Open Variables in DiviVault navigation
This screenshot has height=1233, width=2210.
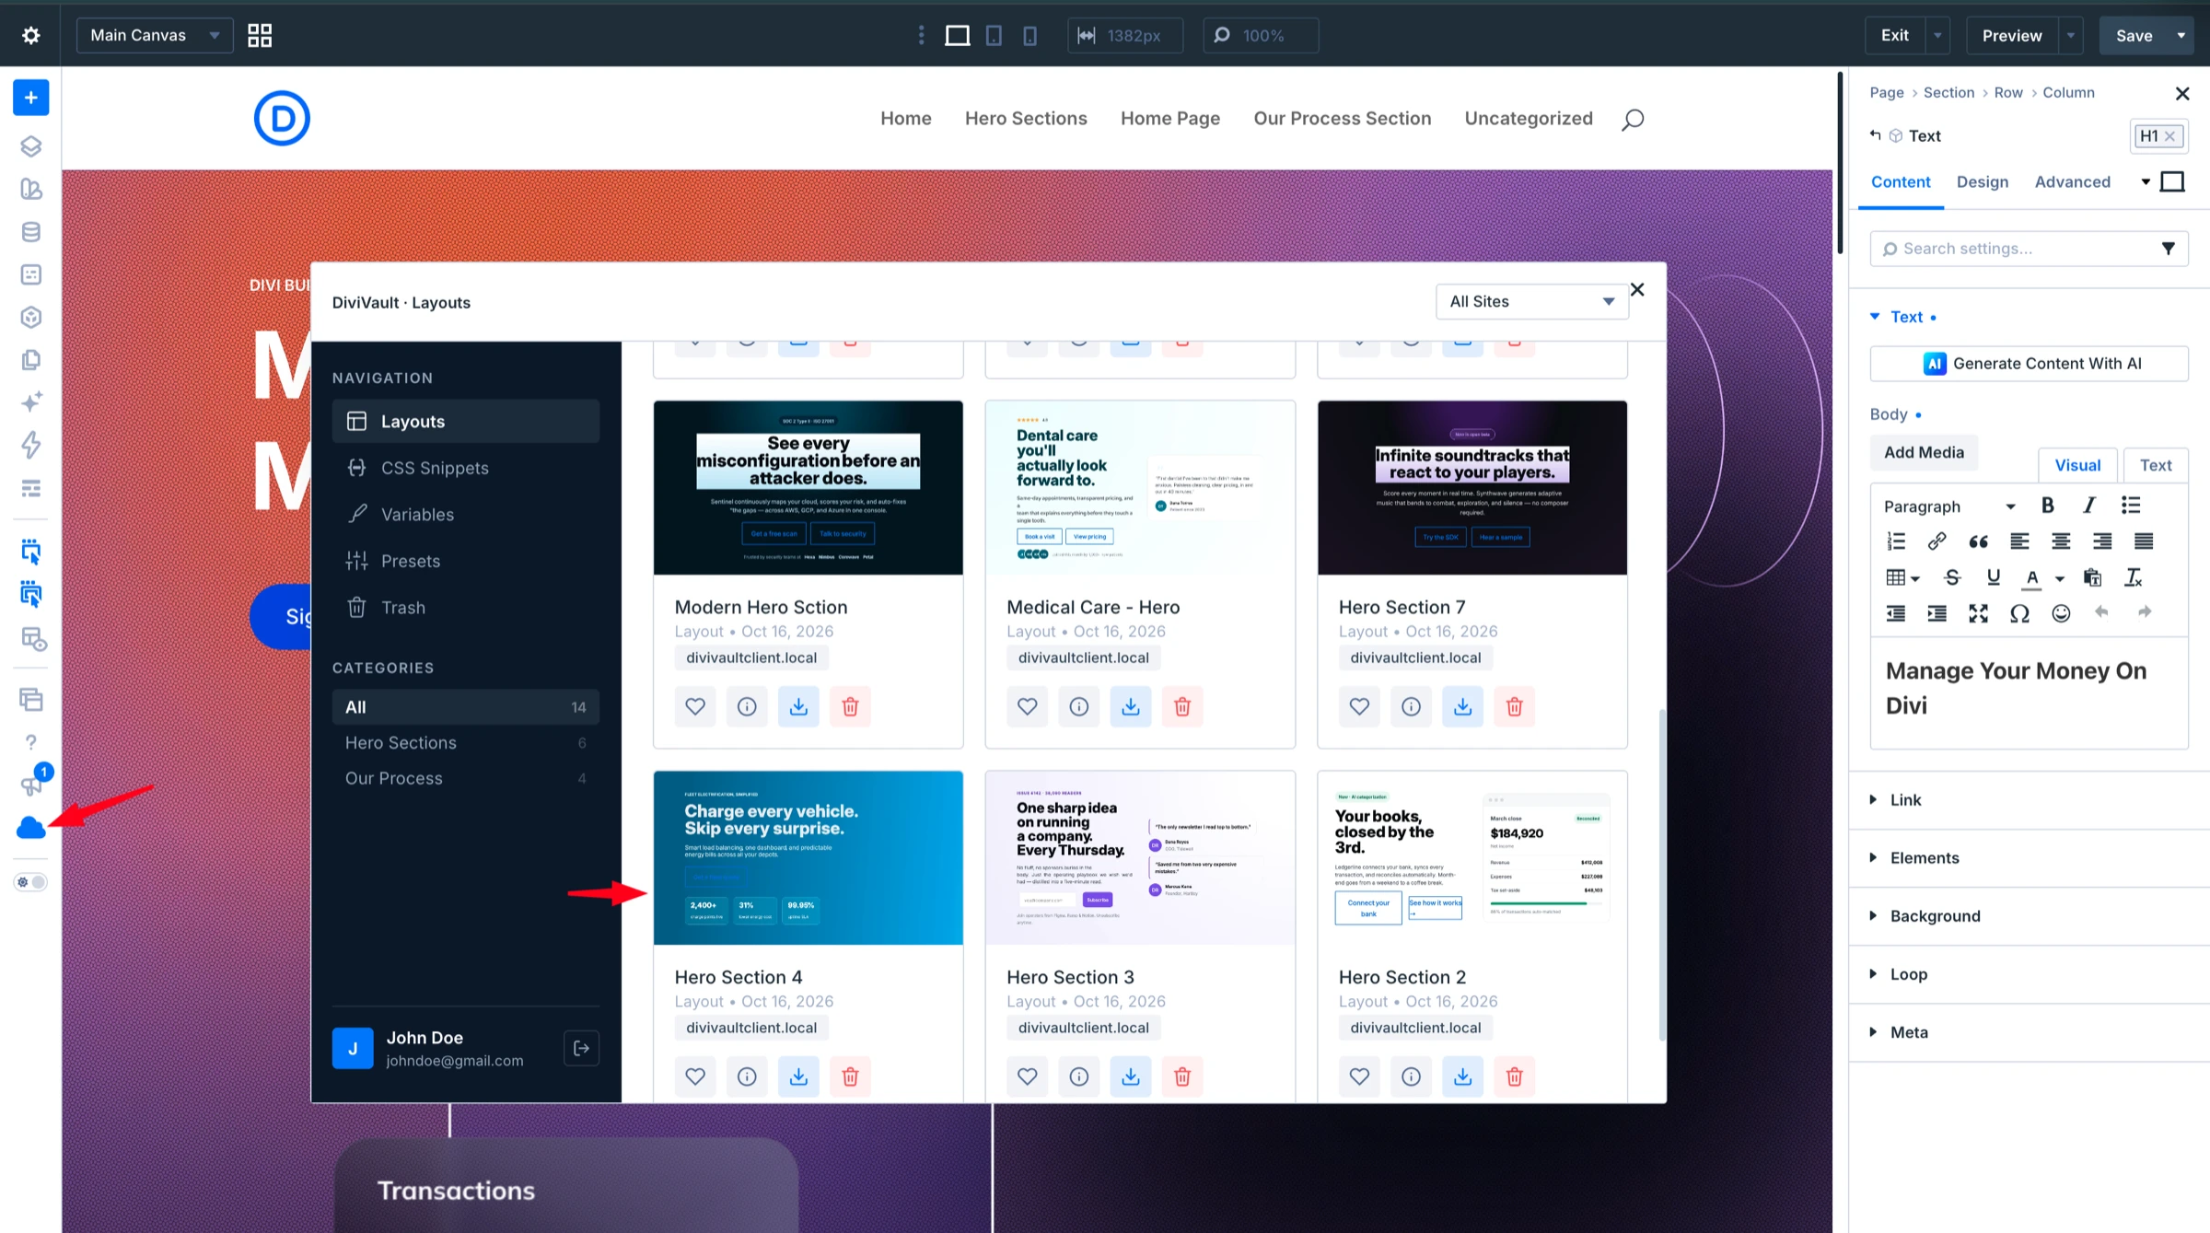(x=465, y=514)
